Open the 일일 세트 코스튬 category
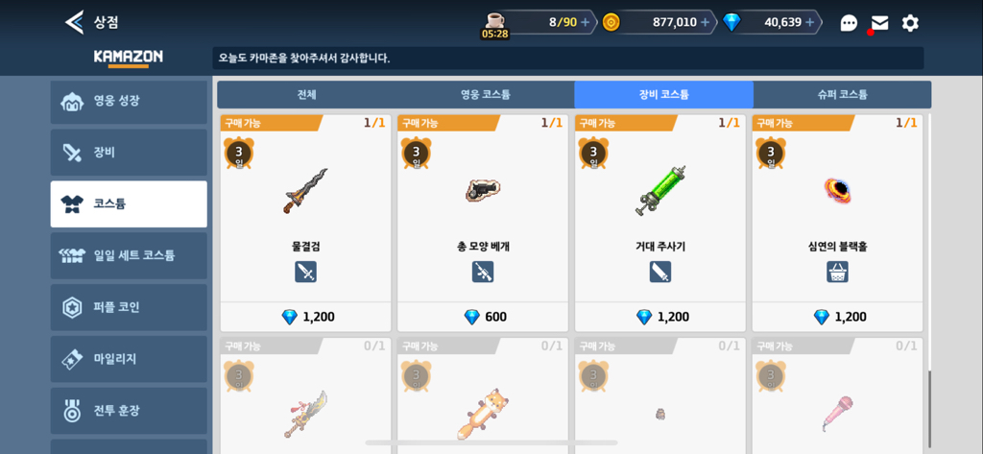This screenshot has width=983, height=454. [x=129, y=256]
